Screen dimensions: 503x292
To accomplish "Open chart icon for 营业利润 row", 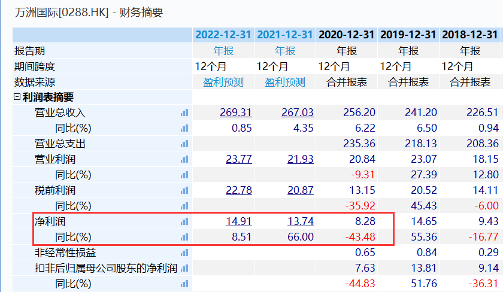I will tap(184, 159).
